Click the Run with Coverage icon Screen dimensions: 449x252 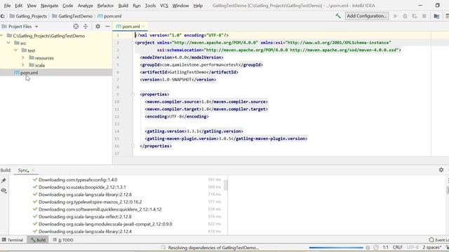(x=415, y=16)
